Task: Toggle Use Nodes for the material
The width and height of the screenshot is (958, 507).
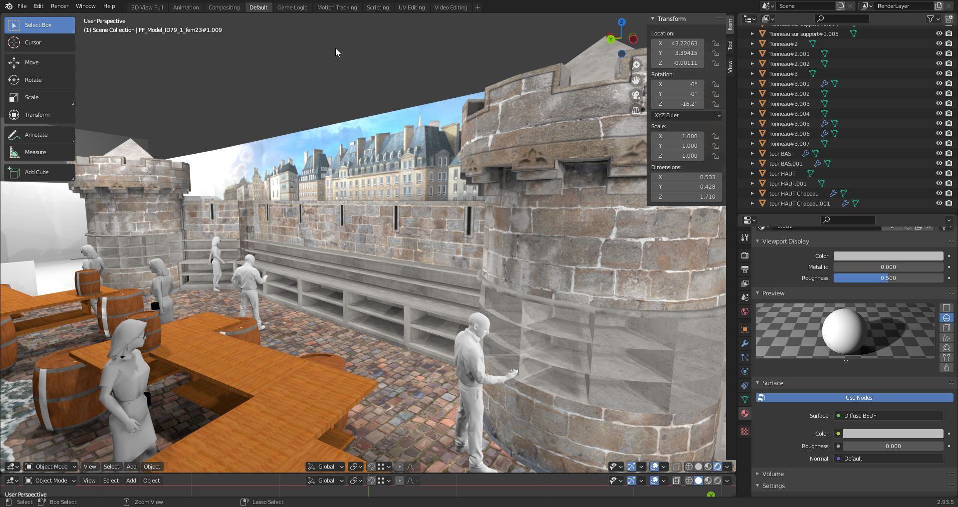Action: click(854, 398)
